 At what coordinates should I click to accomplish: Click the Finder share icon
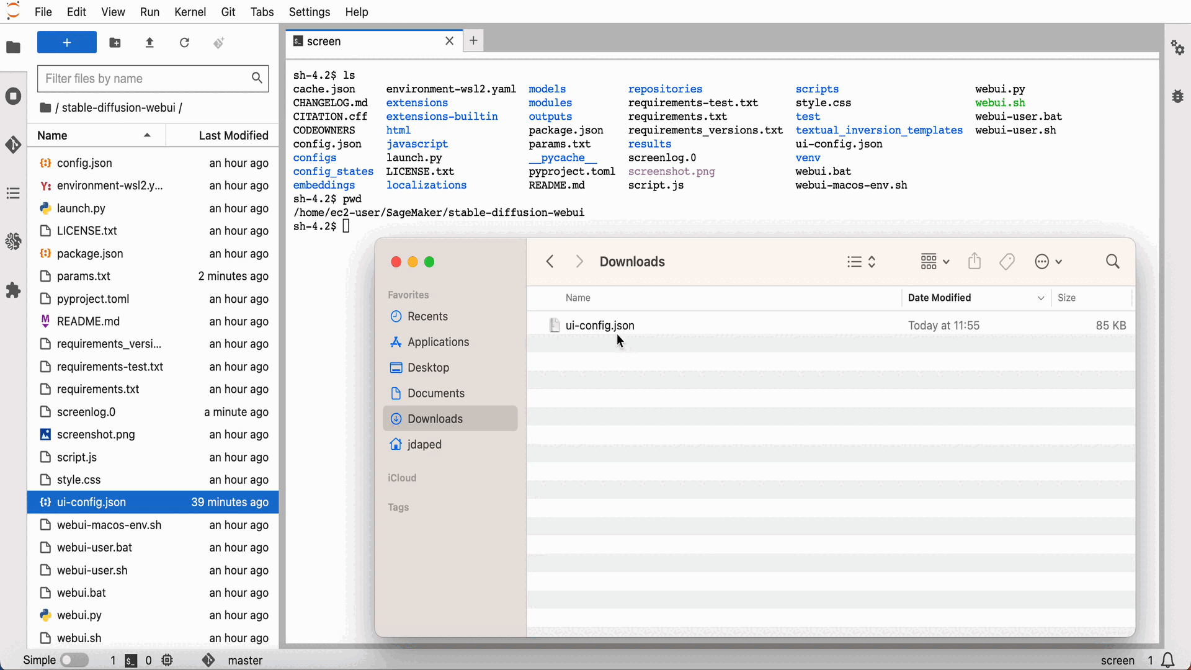tap(975, 261)
